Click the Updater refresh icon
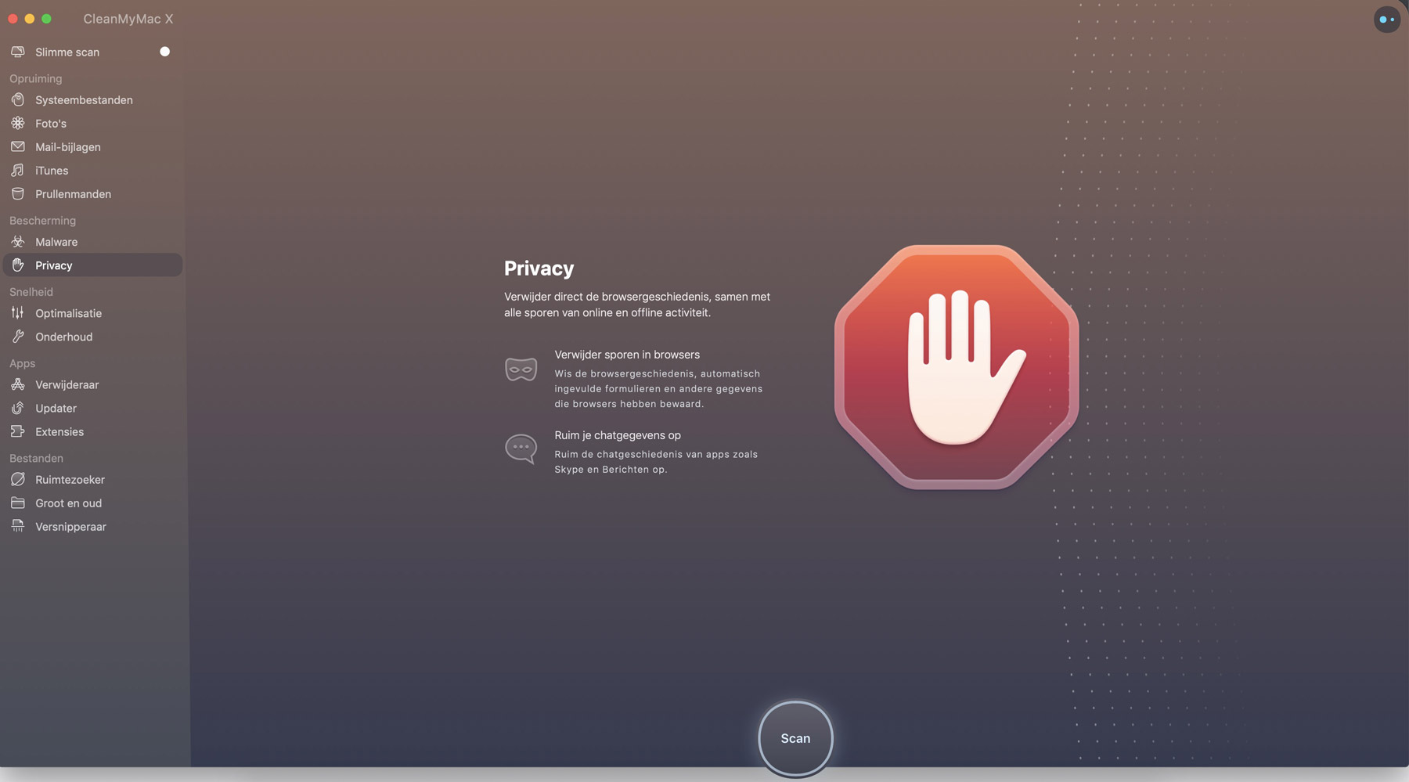 coord(18,408)
